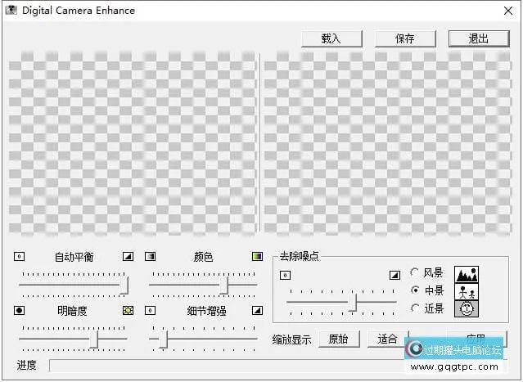
Task: Click the 适合 fit zoom button
Action: click(388, 339)
